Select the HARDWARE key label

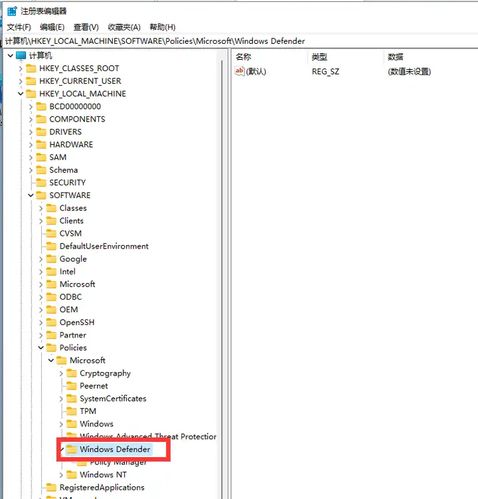pos(71,145)
